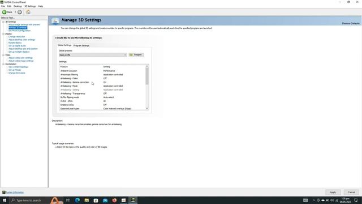Click the Apply button
Viewport: 362px width, 204px height.
pyautogui.click(x=333, y=192)
